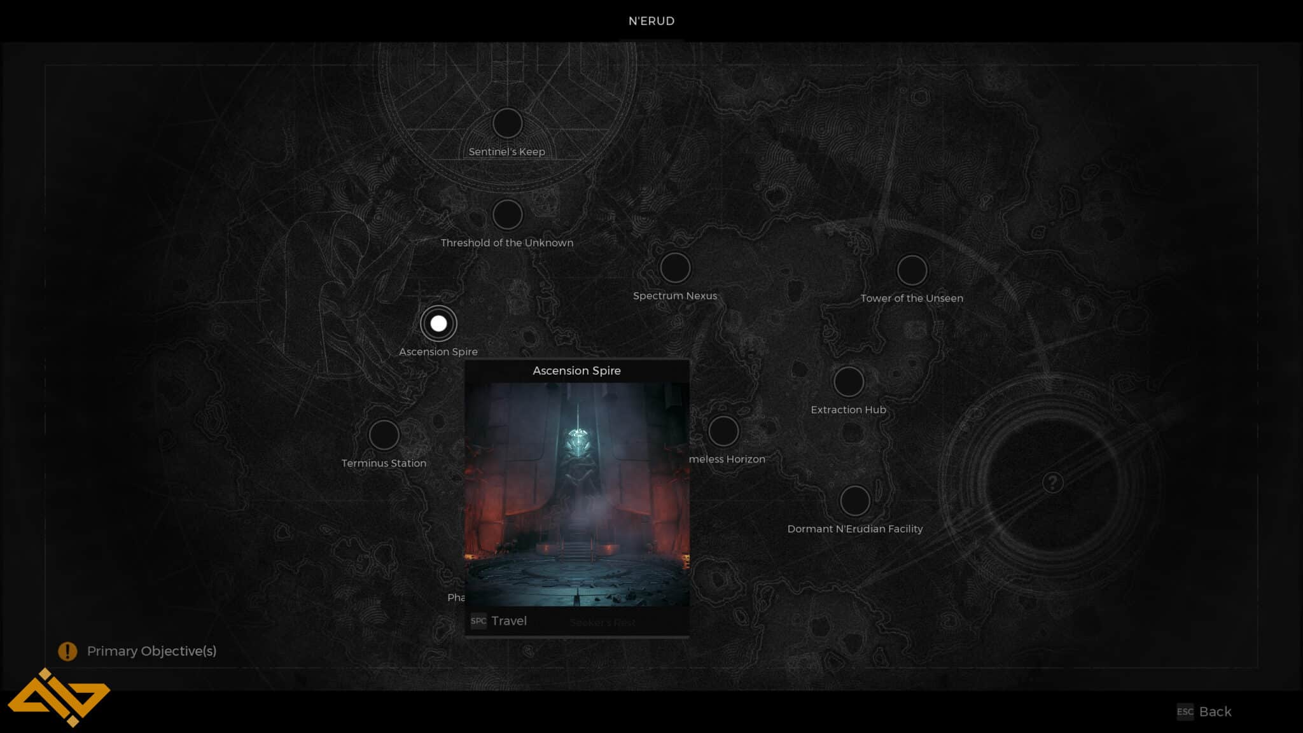Click the unknown question mark location
The image size is (1303, 733).
coord(1052,482)
